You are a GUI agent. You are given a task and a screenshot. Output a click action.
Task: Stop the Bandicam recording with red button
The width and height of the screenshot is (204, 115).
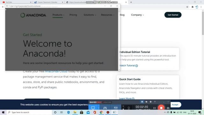[x=161, y=108]
